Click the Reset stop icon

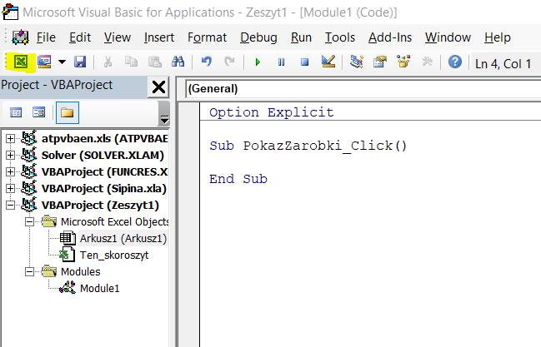(x=304, y=62)
